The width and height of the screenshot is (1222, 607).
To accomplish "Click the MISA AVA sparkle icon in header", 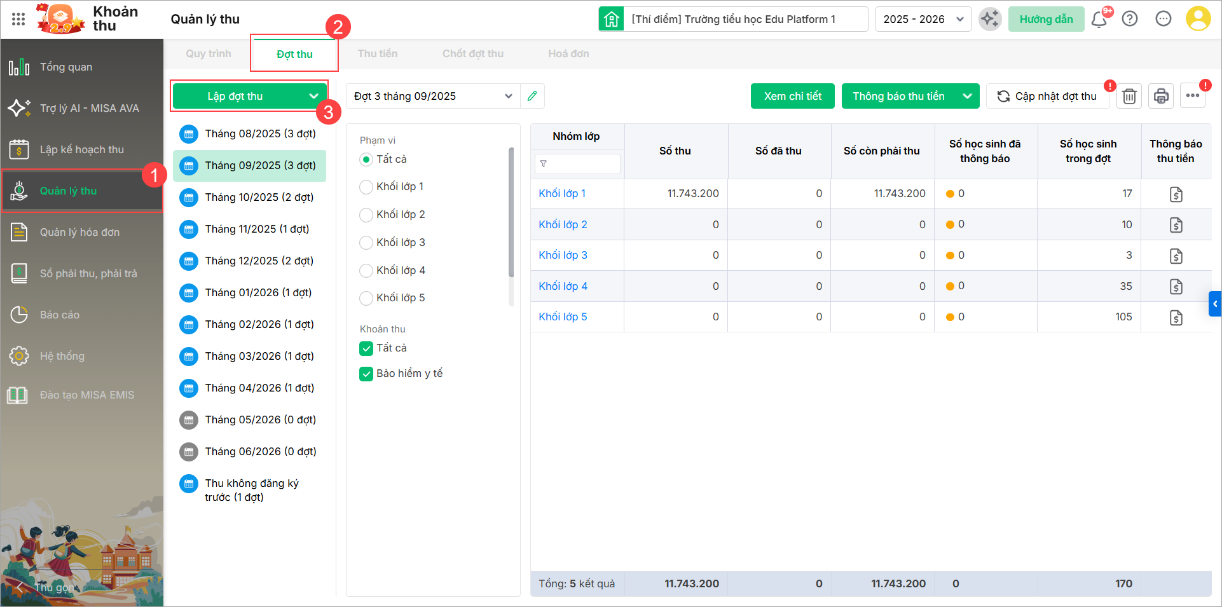I will pyautogui.click(x=989, y=19).
